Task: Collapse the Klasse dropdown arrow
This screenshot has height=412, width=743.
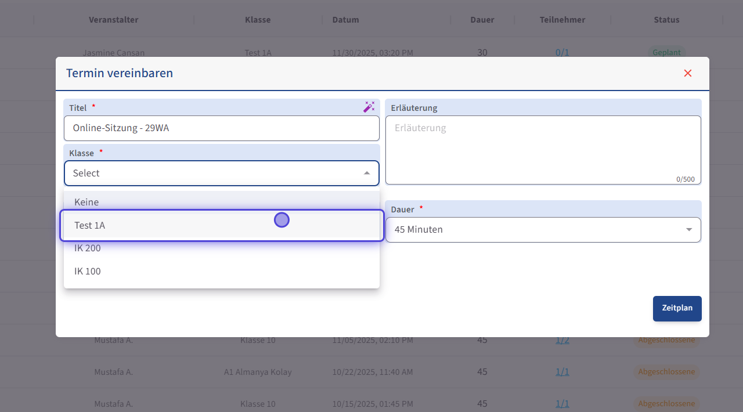Action: coord(366,173)
